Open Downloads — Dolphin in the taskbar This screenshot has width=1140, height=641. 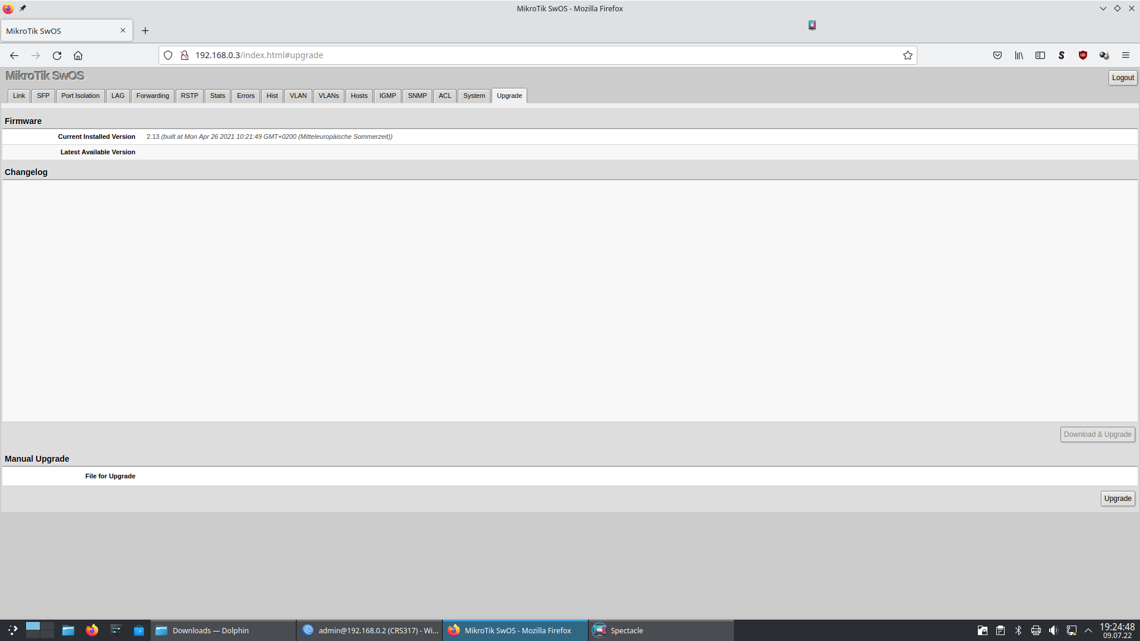pyautogui.click(x=210, y=630)
